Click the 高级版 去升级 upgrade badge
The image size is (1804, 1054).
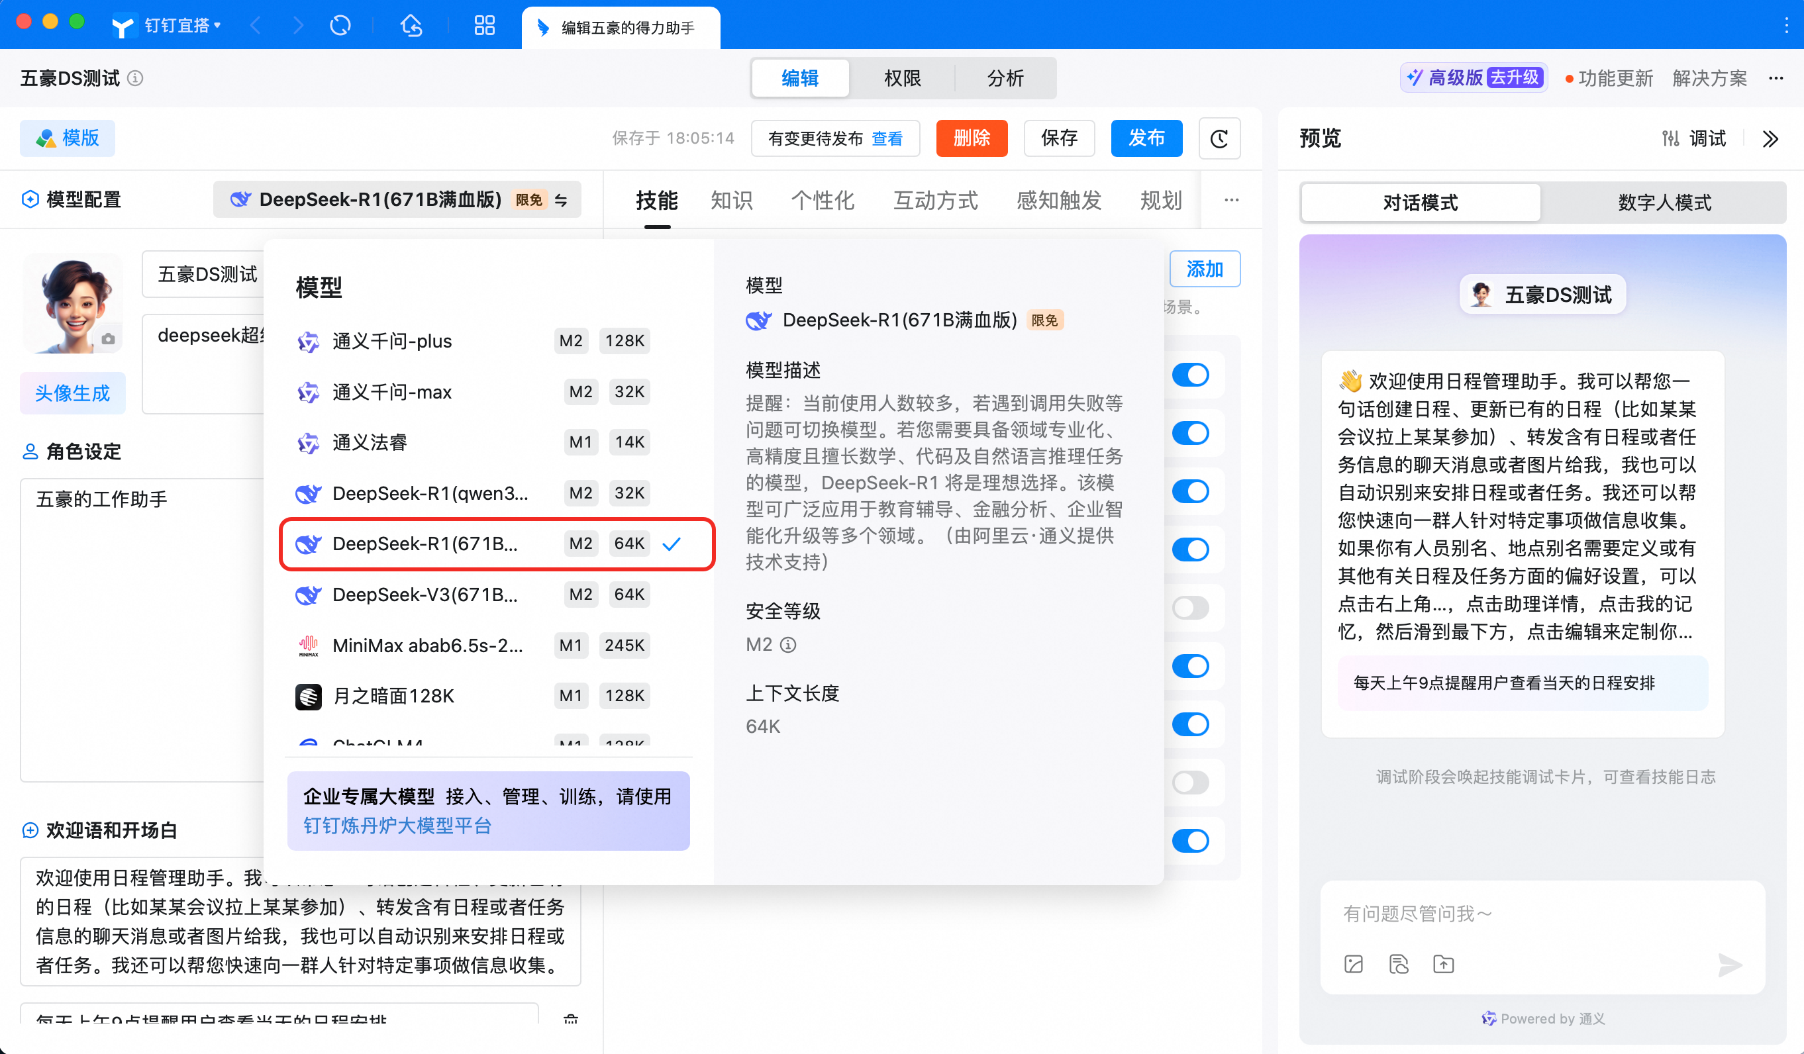[1474, 77]
